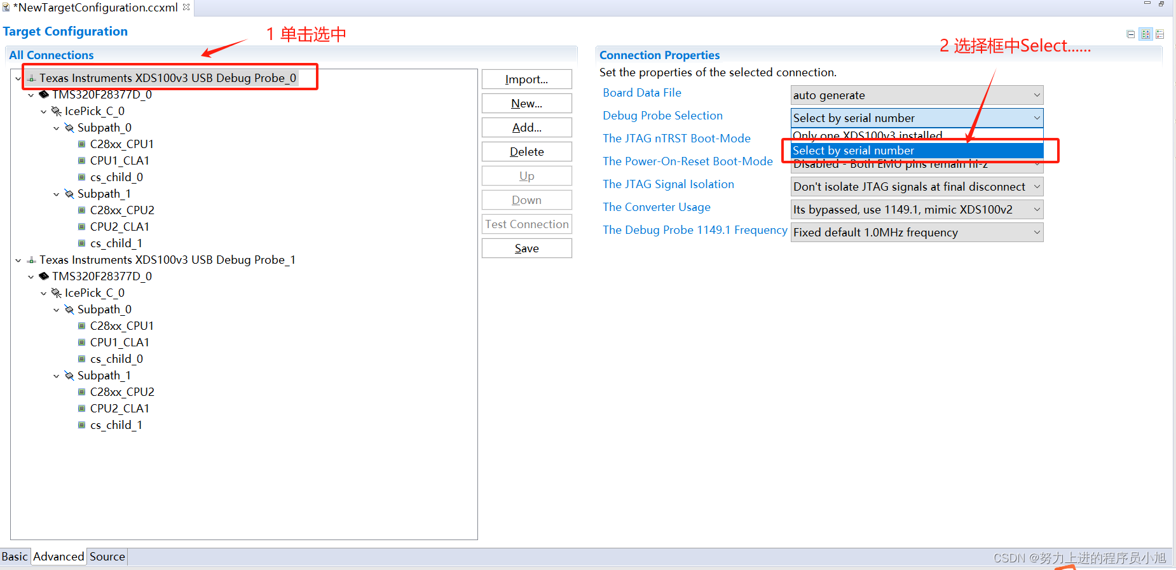Select C28xx_CPU1 under Probe_1
The width and height of the screenshot is (1176, 570).
[122, 326]
